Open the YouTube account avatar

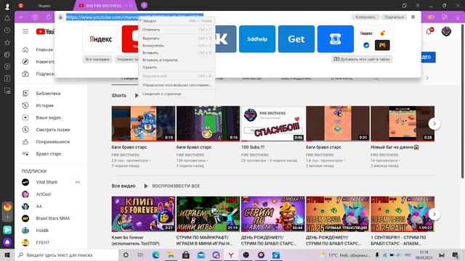pyautogui.click(x=446, y=31)
